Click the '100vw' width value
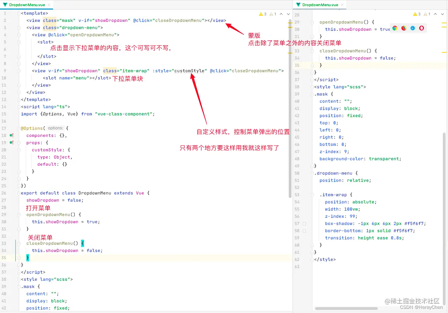The height and width of the screenshot is (313, 448). coord(351,209)
